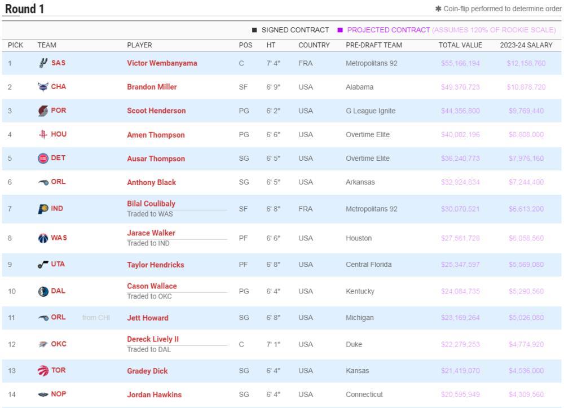
Task: Sort by the Total Value column header
Action: pos(460,45)
